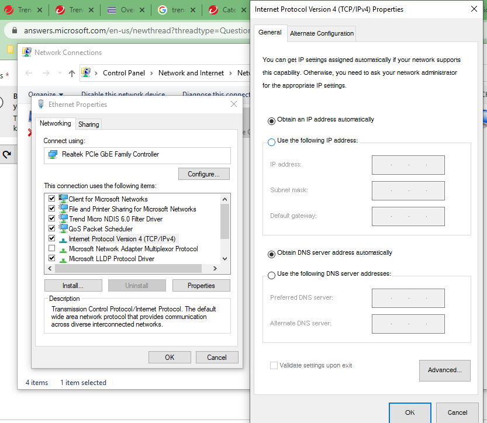Click the Trend Micro NDIS Filter Driver icon
487x423 pixels.
click(63, 219)
